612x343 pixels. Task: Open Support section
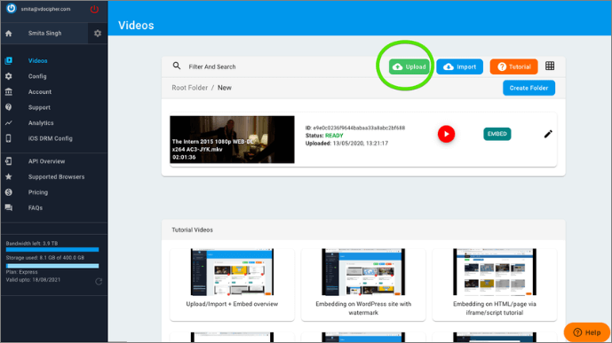(x=39, y=107)
